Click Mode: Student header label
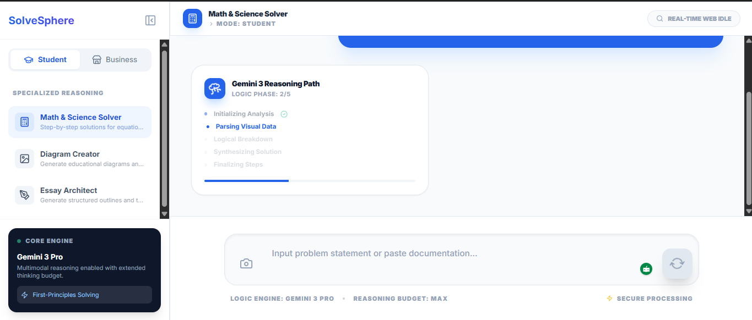This screenshot has width=752, height=320. (246, 24)
